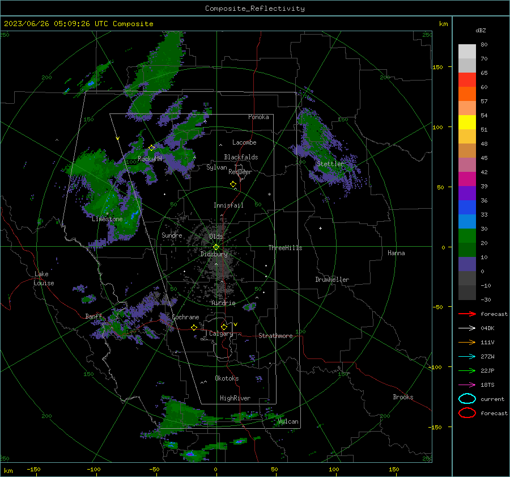
Task: Click the RedDeer city label
Action: click(240, 172)
